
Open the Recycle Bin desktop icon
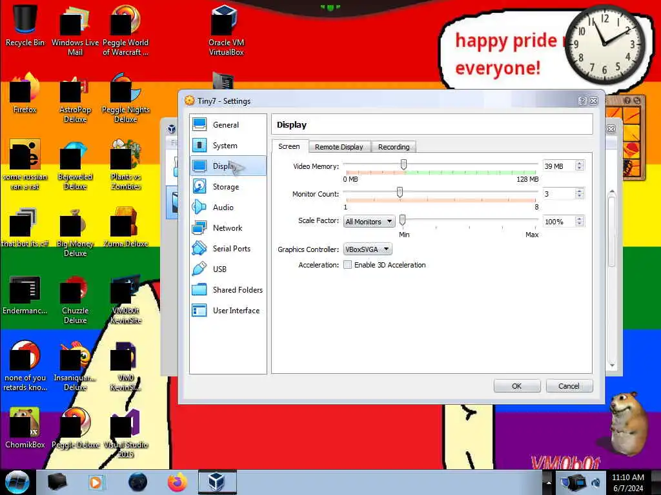(25, 25)
